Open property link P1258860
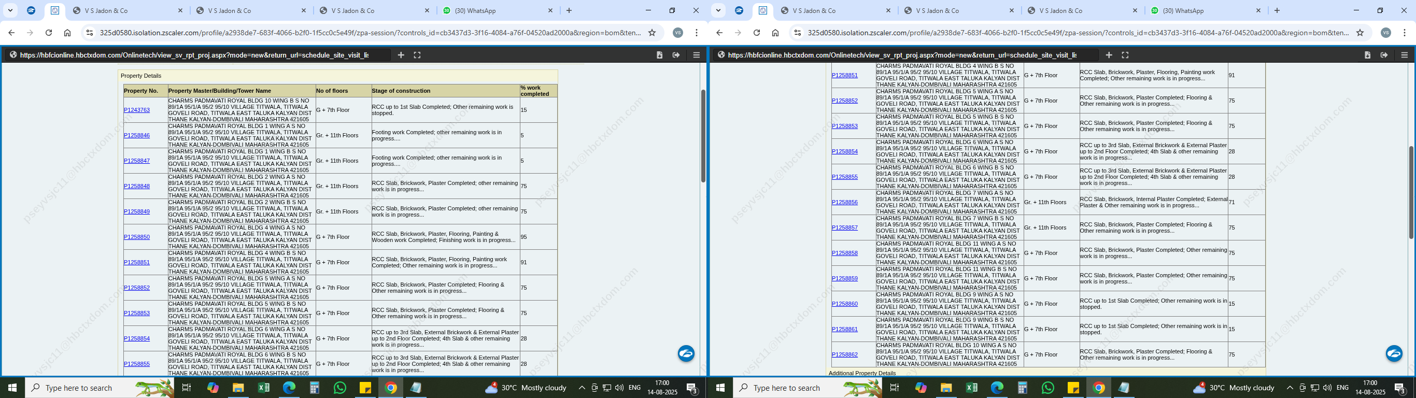 point(844,304)
